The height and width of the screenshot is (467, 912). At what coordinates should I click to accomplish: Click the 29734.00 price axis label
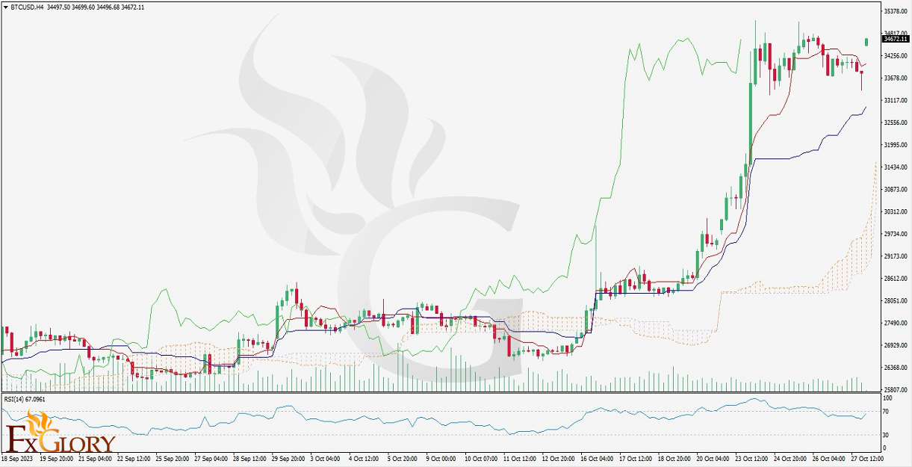click(x=895, y=234)
